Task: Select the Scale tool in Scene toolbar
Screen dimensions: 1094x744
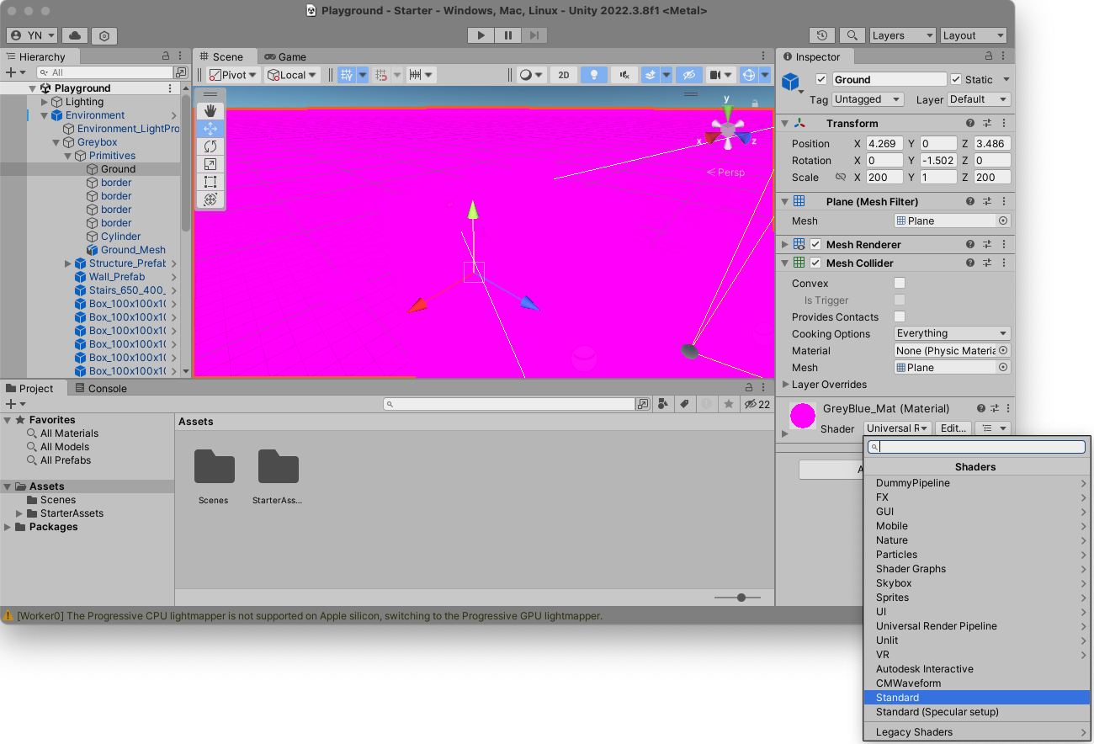Action: 210,164
